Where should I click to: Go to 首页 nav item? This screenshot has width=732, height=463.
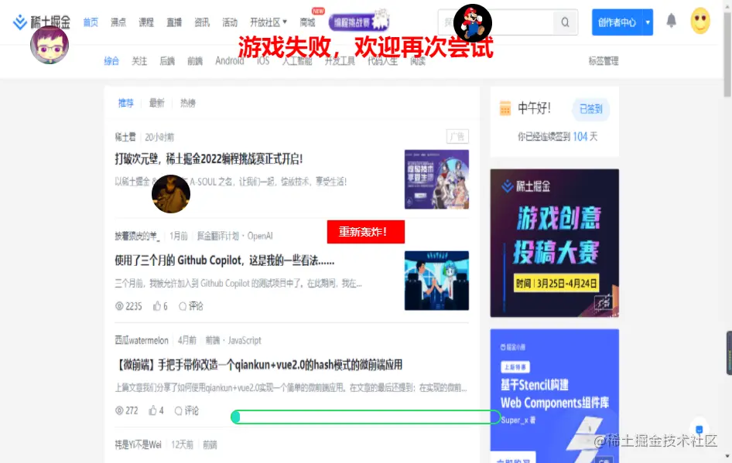click(91, 22)
